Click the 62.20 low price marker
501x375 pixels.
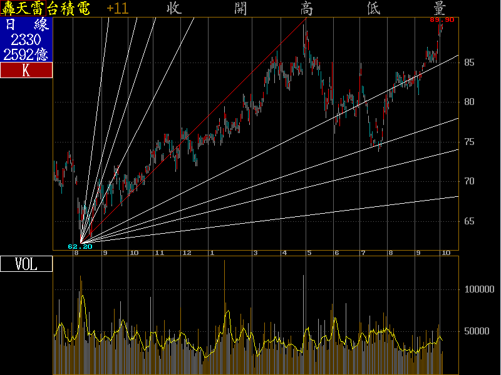(80, 247)
